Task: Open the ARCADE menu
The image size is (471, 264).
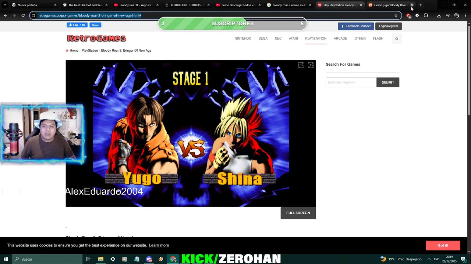Action: pos(340,38)
